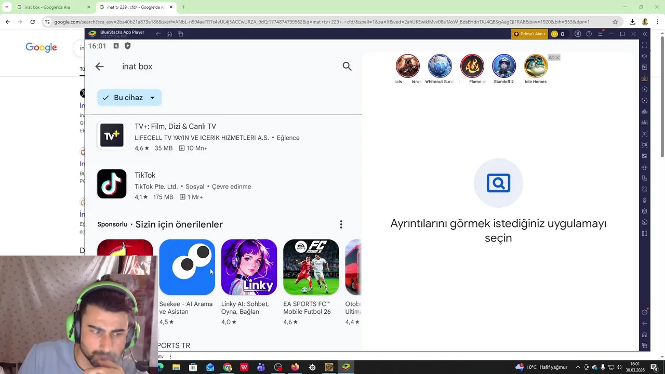Open the Seekee AI Arama app thumbnail
Image resolution: width=665 pixels, height=374 pixels.
[x=187, y=267]
